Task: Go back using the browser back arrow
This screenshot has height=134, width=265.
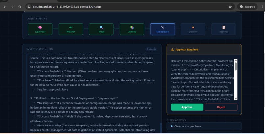Action: (5, 7)
